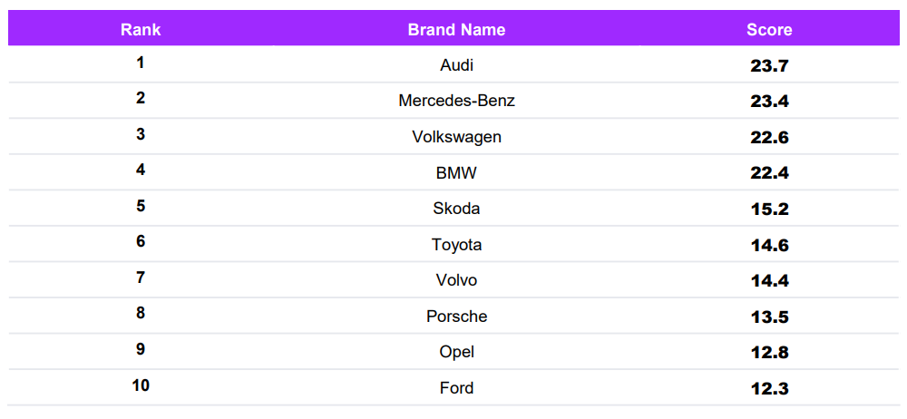Select rank number 10 cell
Image resolution: width=907 pixels, height=419 pixels.
141,385
